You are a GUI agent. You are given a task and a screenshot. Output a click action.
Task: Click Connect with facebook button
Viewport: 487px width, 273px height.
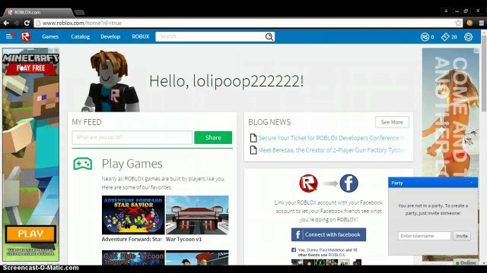click(329, 234)
